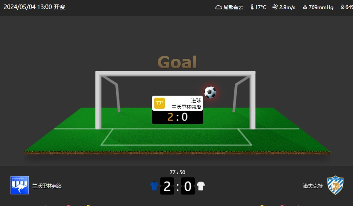Click the cloud weather icon
353x206 pixels.
[x=218, y=7]
